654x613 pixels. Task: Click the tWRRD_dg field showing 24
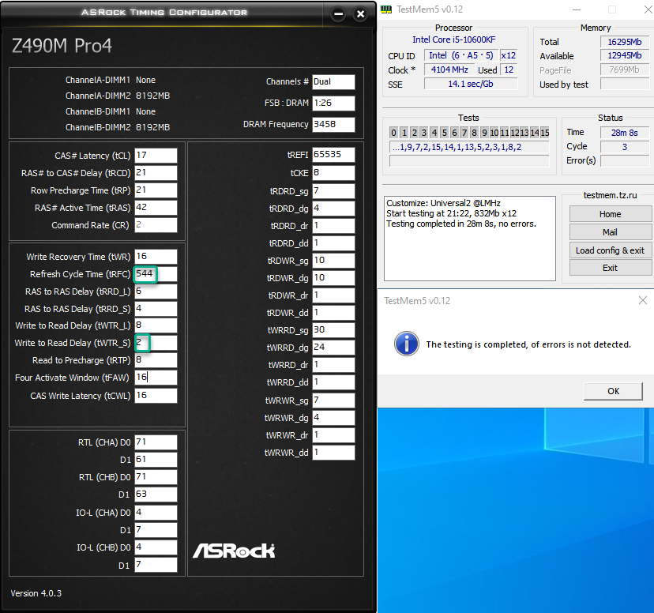[333, 348]
